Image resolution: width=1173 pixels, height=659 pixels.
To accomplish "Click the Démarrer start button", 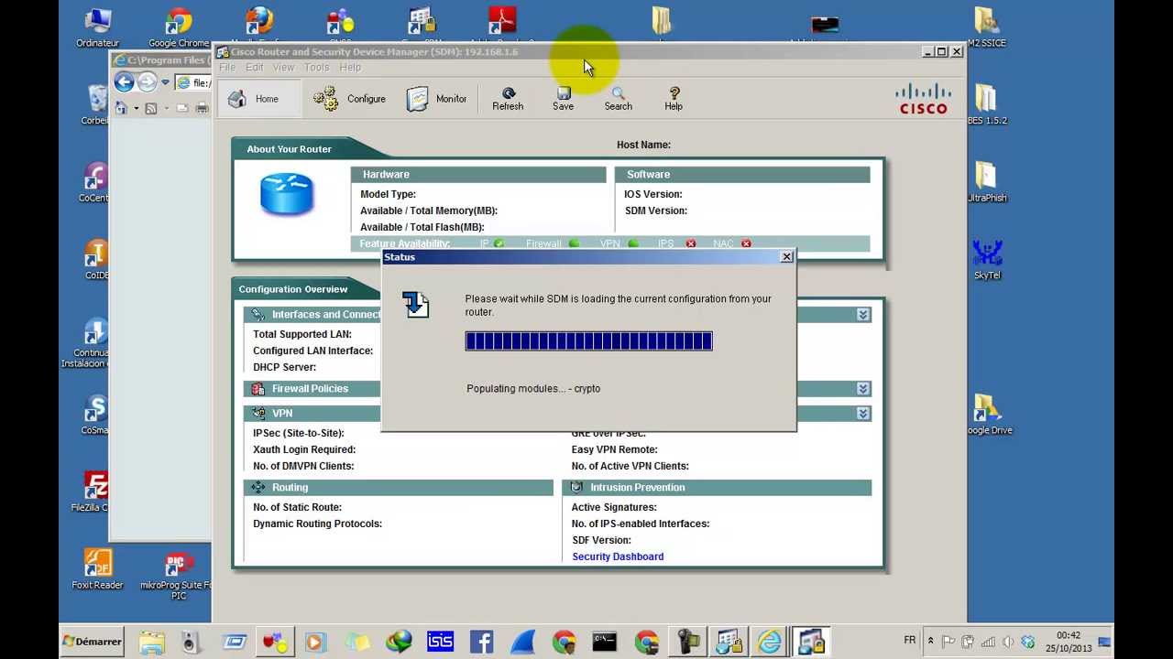I will coord(92,642).
